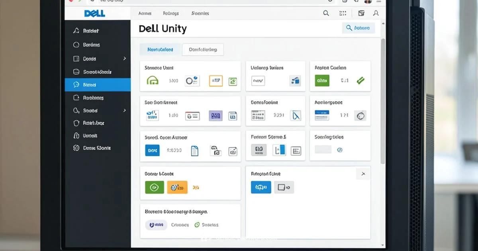Viewport: 478px width, 251px height.
Task: Click the app grid icon in the toolbar
Action: 343,13
